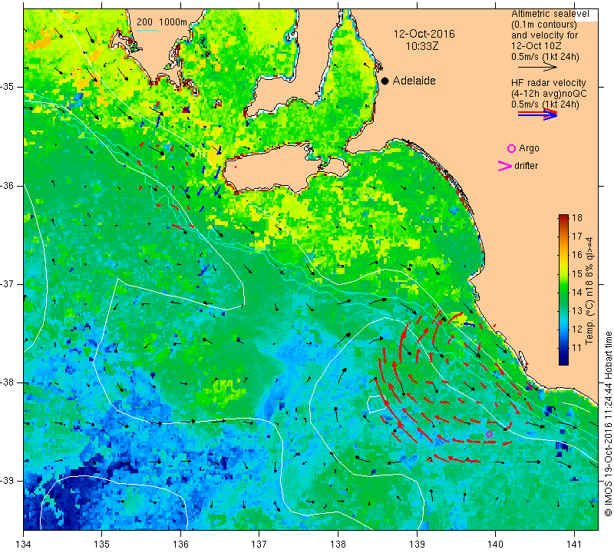Click longitude axis label 134
Viewport: 614px width, 553px height.
24,545
